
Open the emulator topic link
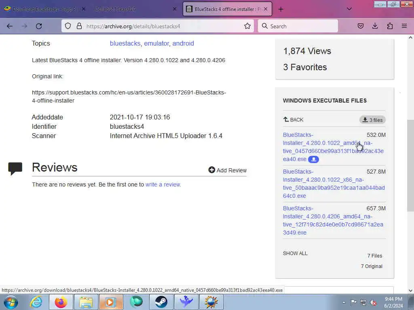pyautogui.click(x=156, y=43)
